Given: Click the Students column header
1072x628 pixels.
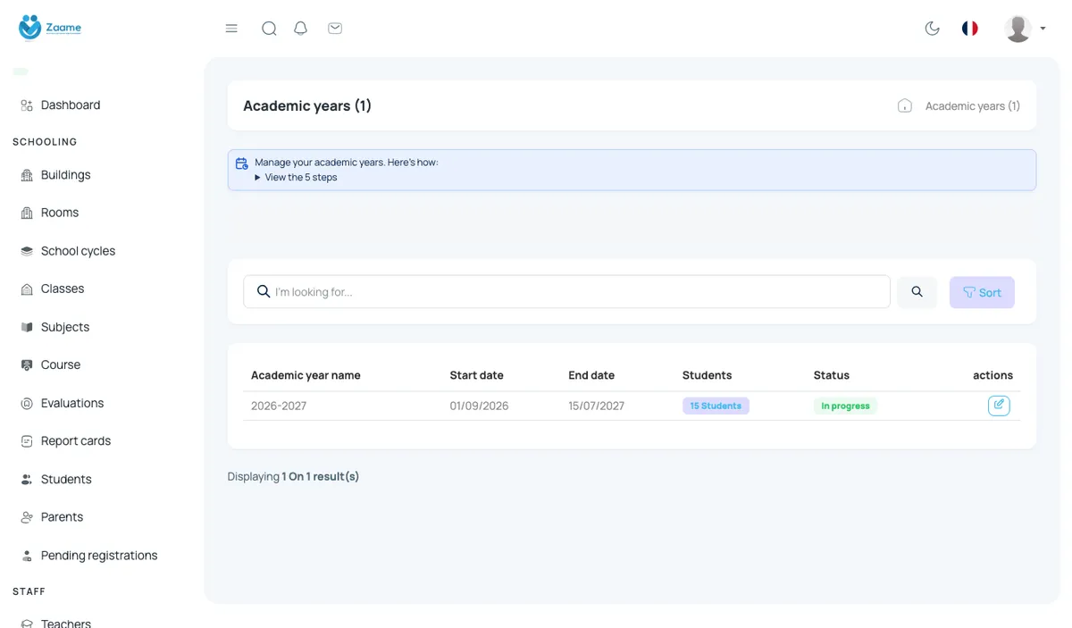Looking at the screenshot, I should 707,375.
